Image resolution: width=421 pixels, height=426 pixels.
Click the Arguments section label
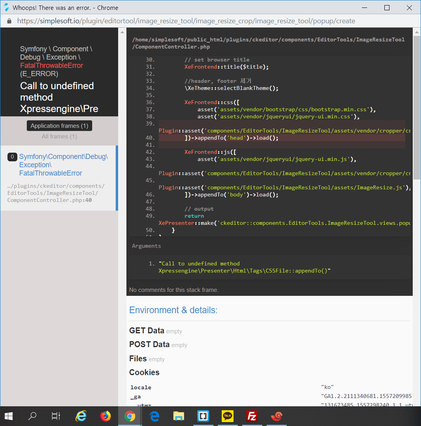click(146, 246)
